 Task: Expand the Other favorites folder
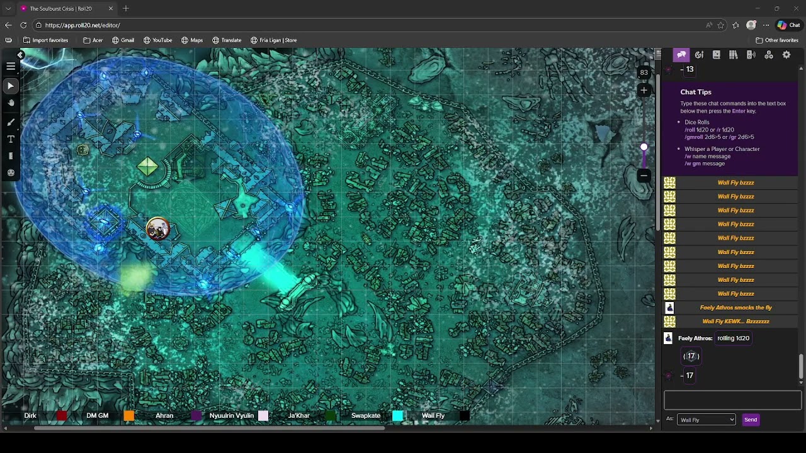[x=777, y=40]
